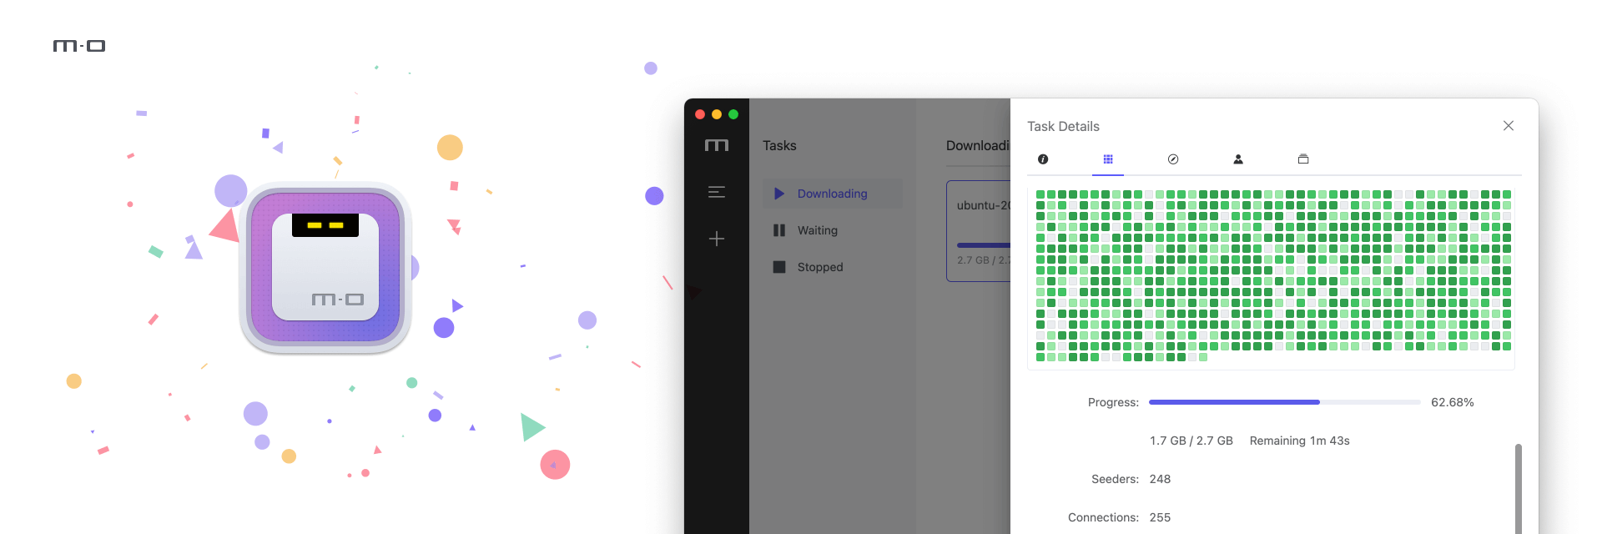Viewport: 1602px width, 534px height.
Task: Click the Seeders value 248
Action: point(1160,479)
